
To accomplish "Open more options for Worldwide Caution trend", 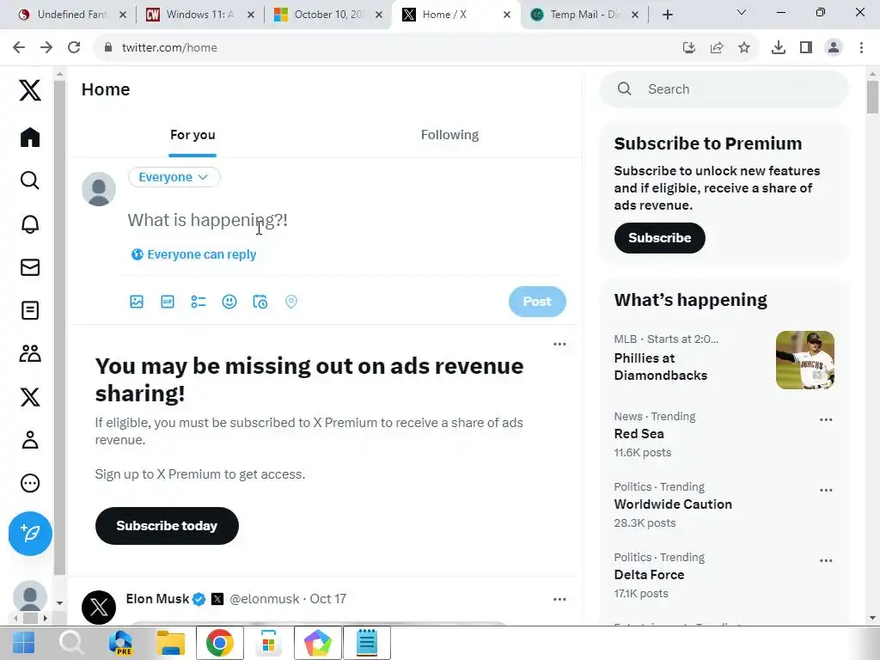I will [x=826, y=490].
